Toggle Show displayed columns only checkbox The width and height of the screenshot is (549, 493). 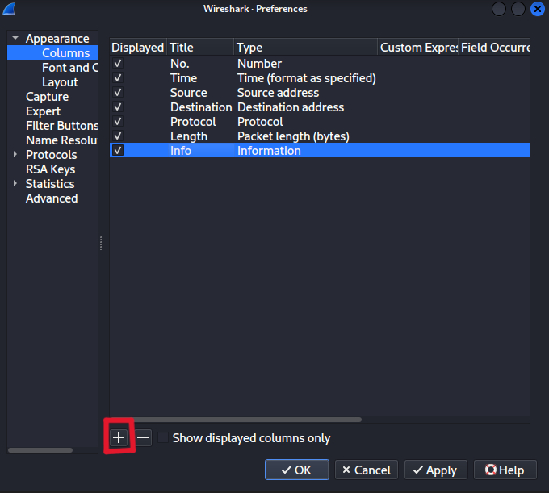tap(164, 438)
